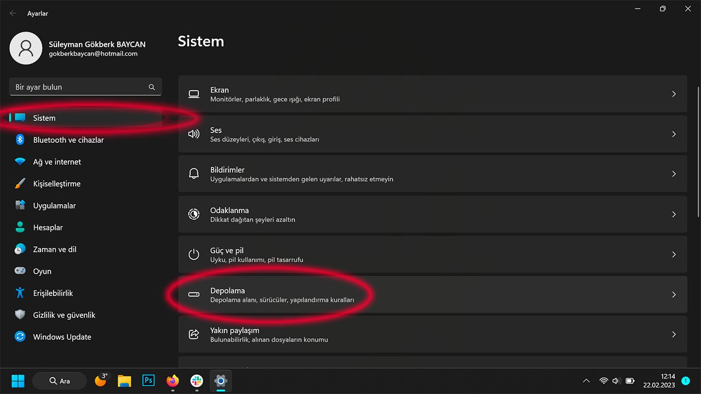The height and width of the screenshot is (394, 701).
Task: Expand the Yakın paylaşım row chevron
Action: coord(674,334)
